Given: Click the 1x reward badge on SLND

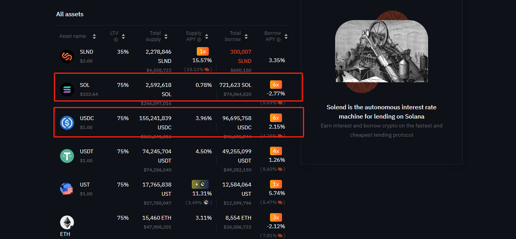Looking at the screenshot, I should click(203, 51).
